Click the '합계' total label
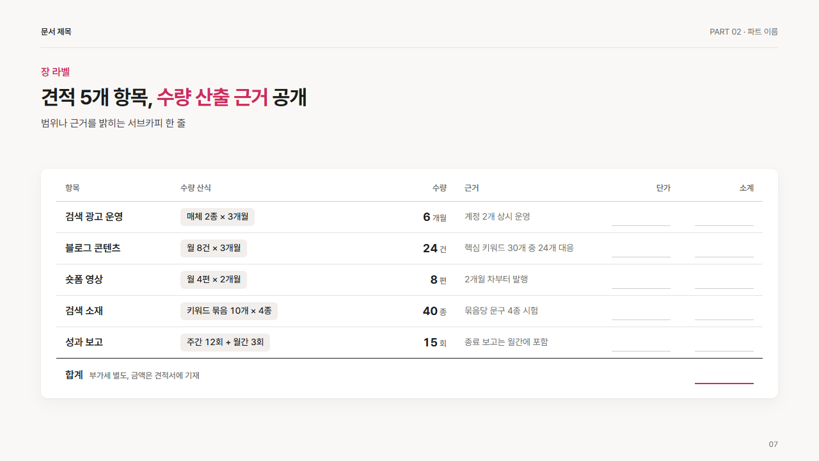The height and width of the screenshot is (461, 819). pyautogui.click(x=74, y=375)
